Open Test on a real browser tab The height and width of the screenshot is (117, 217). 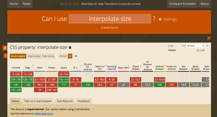(38, 101)
